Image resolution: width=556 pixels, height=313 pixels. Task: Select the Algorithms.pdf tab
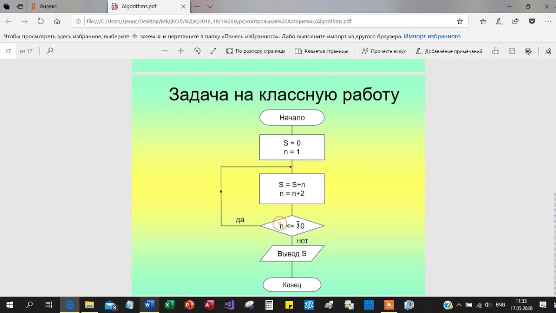tap(148, 7)
